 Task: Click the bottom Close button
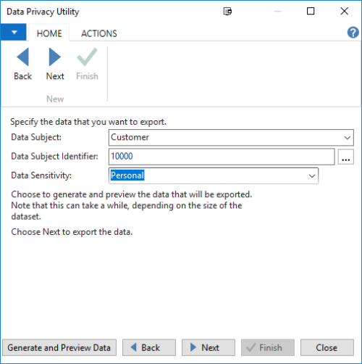pos(327,347)
